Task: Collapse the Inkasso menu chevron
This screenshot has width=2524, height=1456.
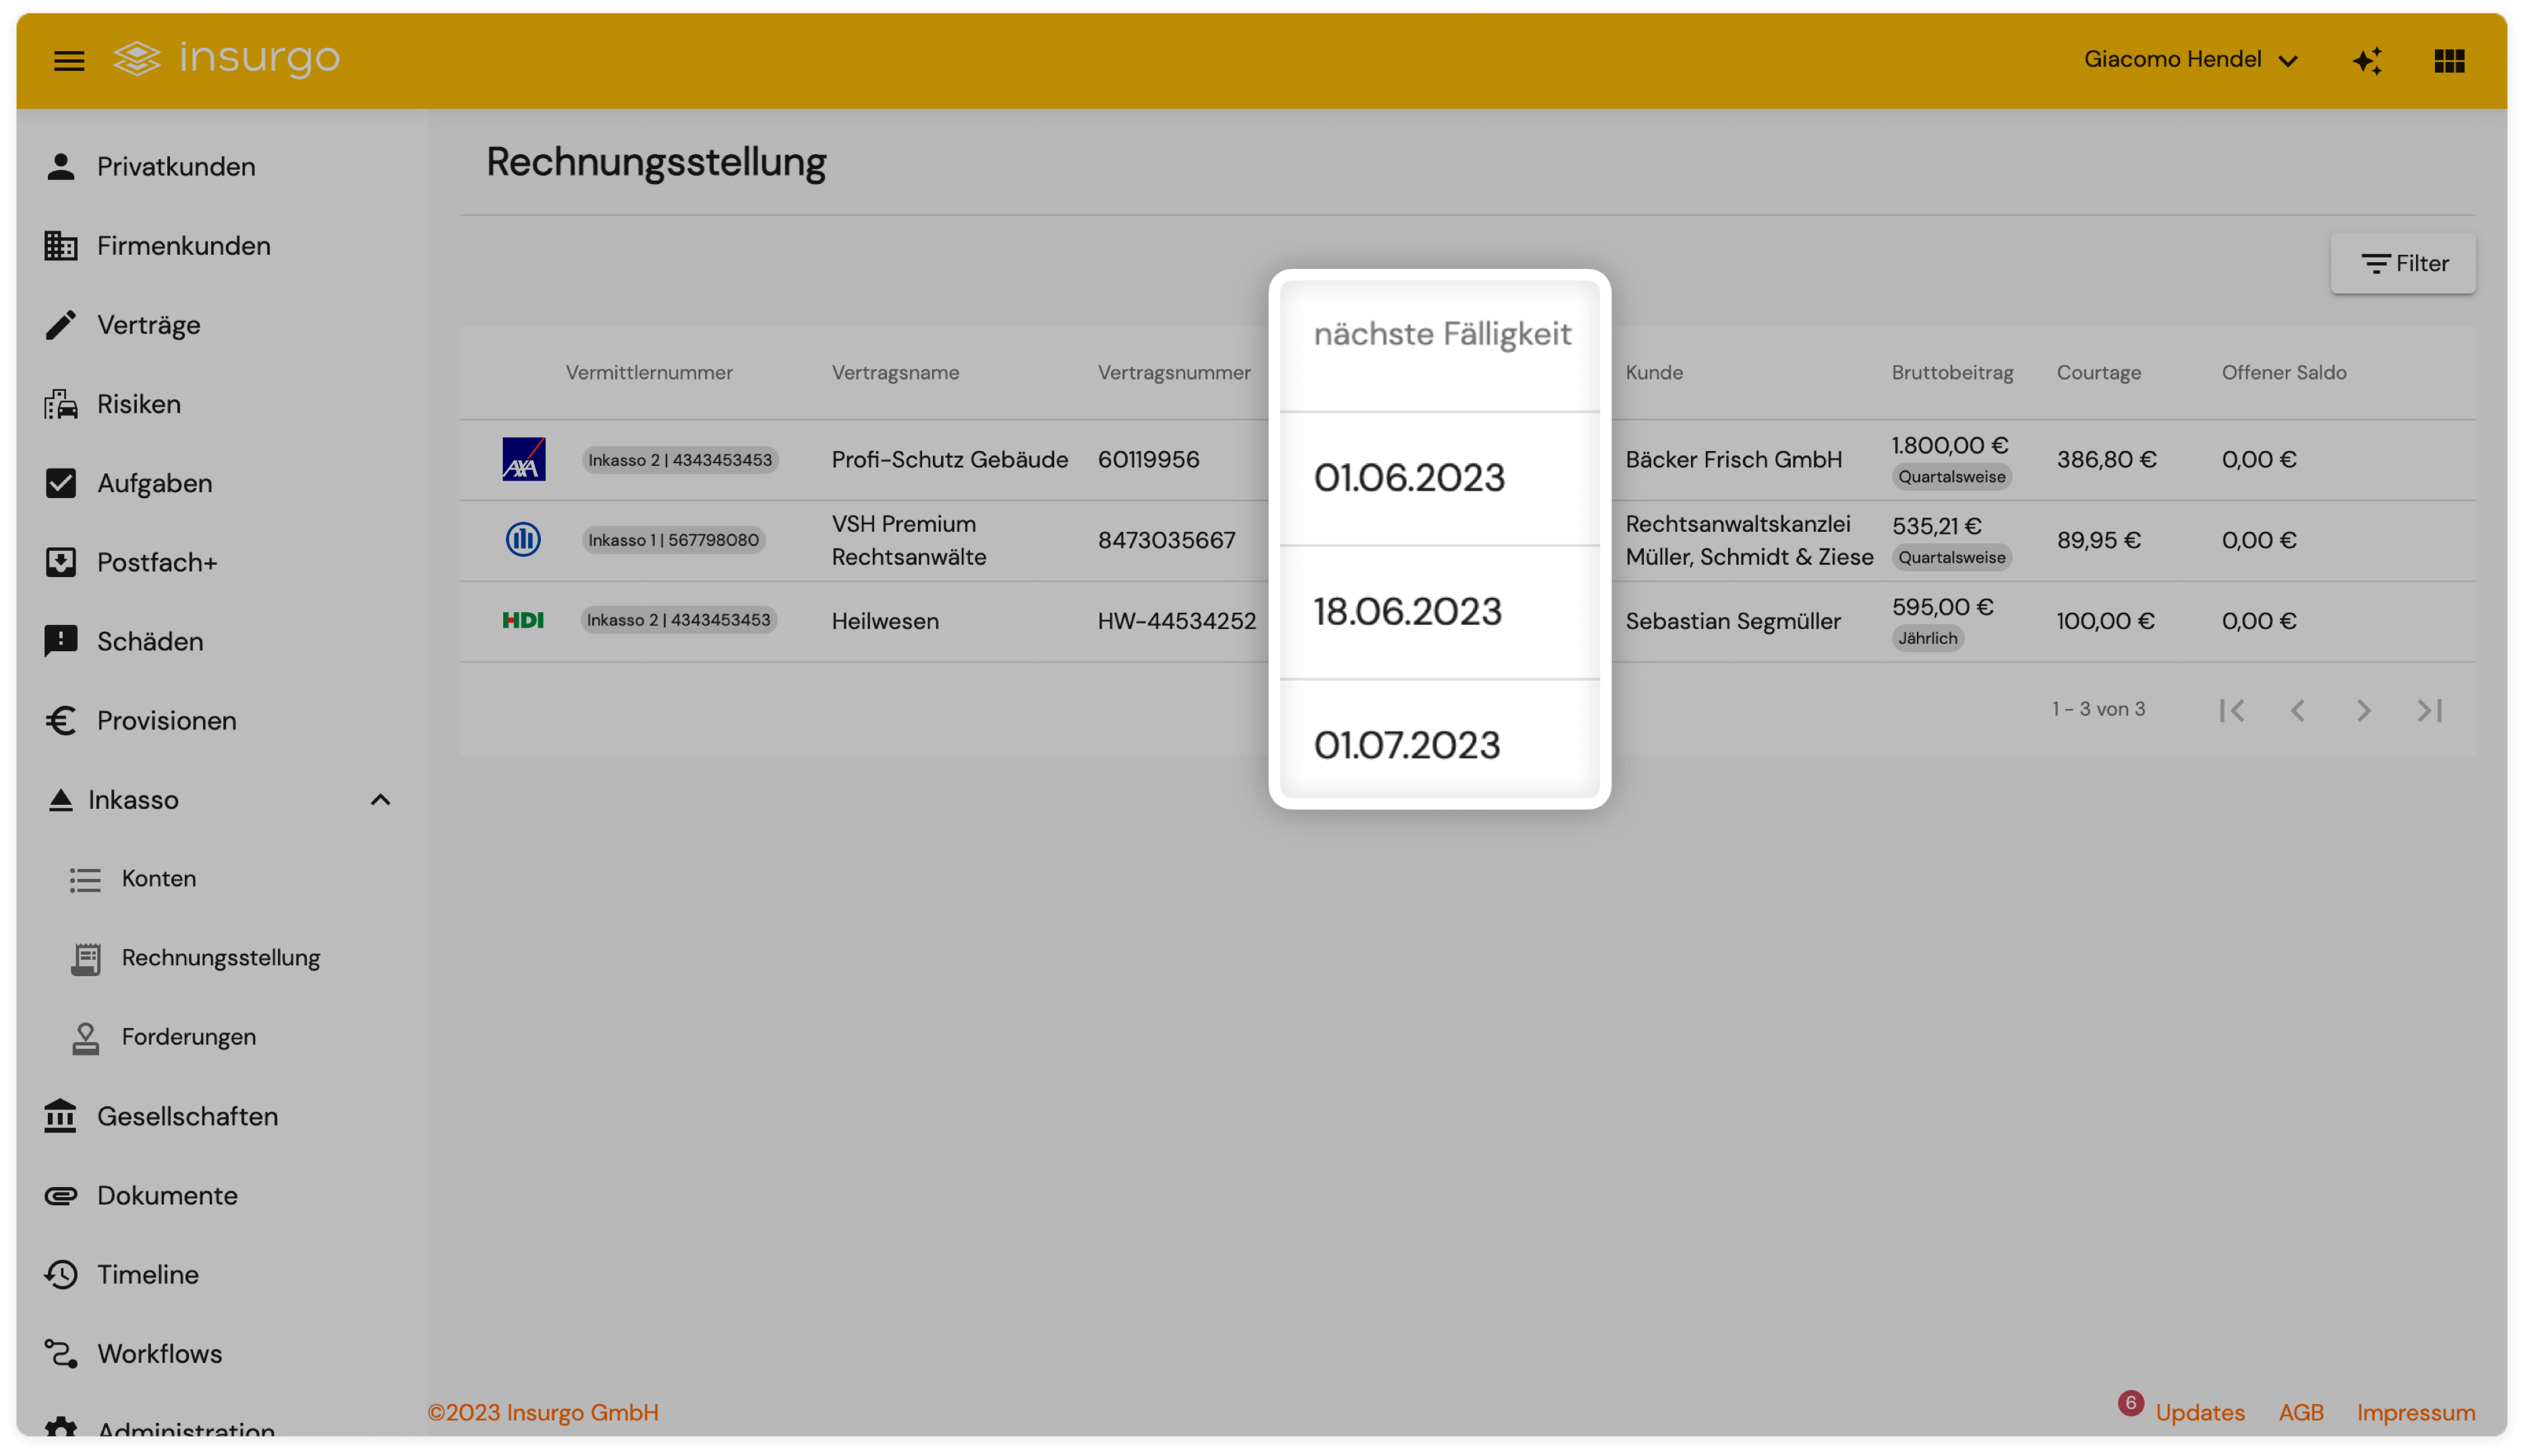Action: coord(380,799)
